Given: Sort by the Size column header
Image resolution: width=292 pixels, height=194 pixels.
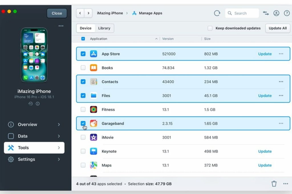Looking at the screenshot, I should click(207, 39).
